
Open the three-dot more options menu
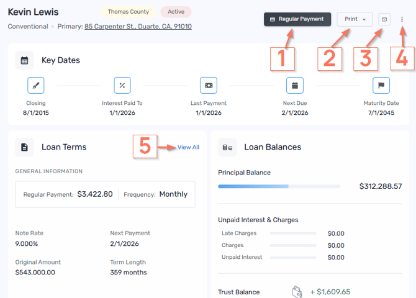coord(402,19)
